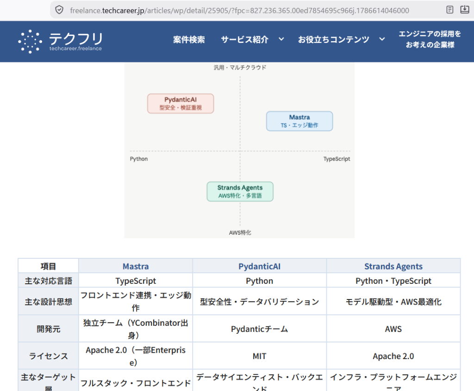Open お役立ちコンテンツ menu
The width and height of the screenshot is (474, 391).
coord(333,40)
